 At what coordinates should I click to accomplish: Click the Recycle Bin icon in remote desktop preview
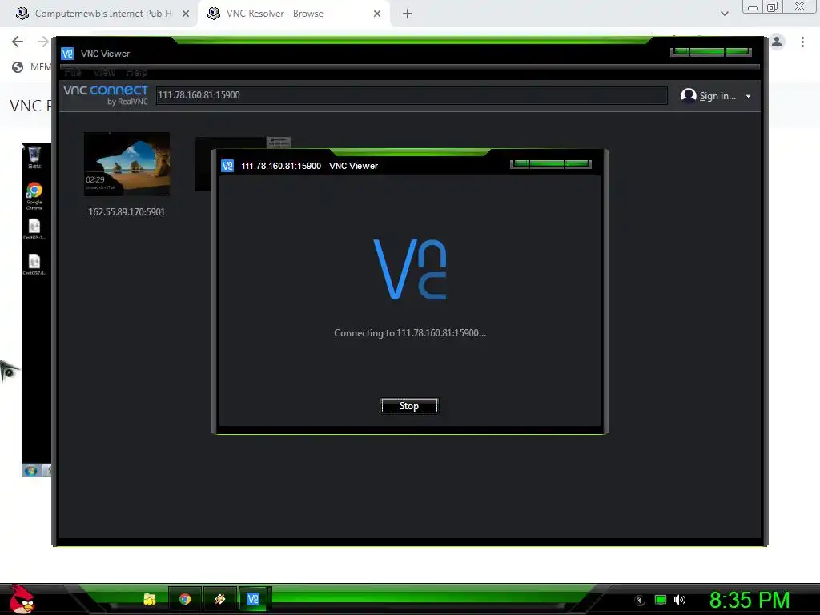(x=34, y=158)
